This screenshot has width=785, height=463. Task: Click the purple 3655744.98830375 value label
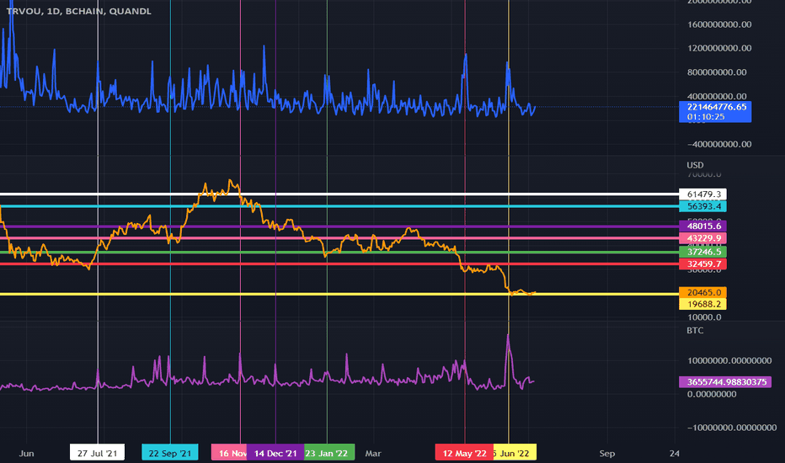click(725, 382)
